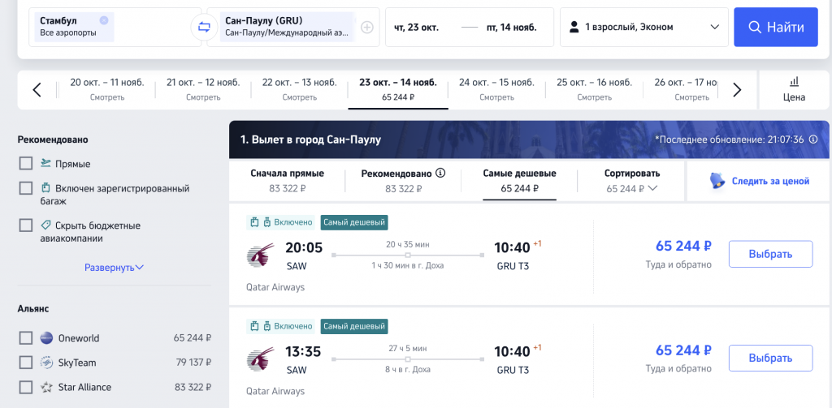Click the info icon next to Рекомендовано
This screenshot has height=408, width=832.
pos(440,174)
